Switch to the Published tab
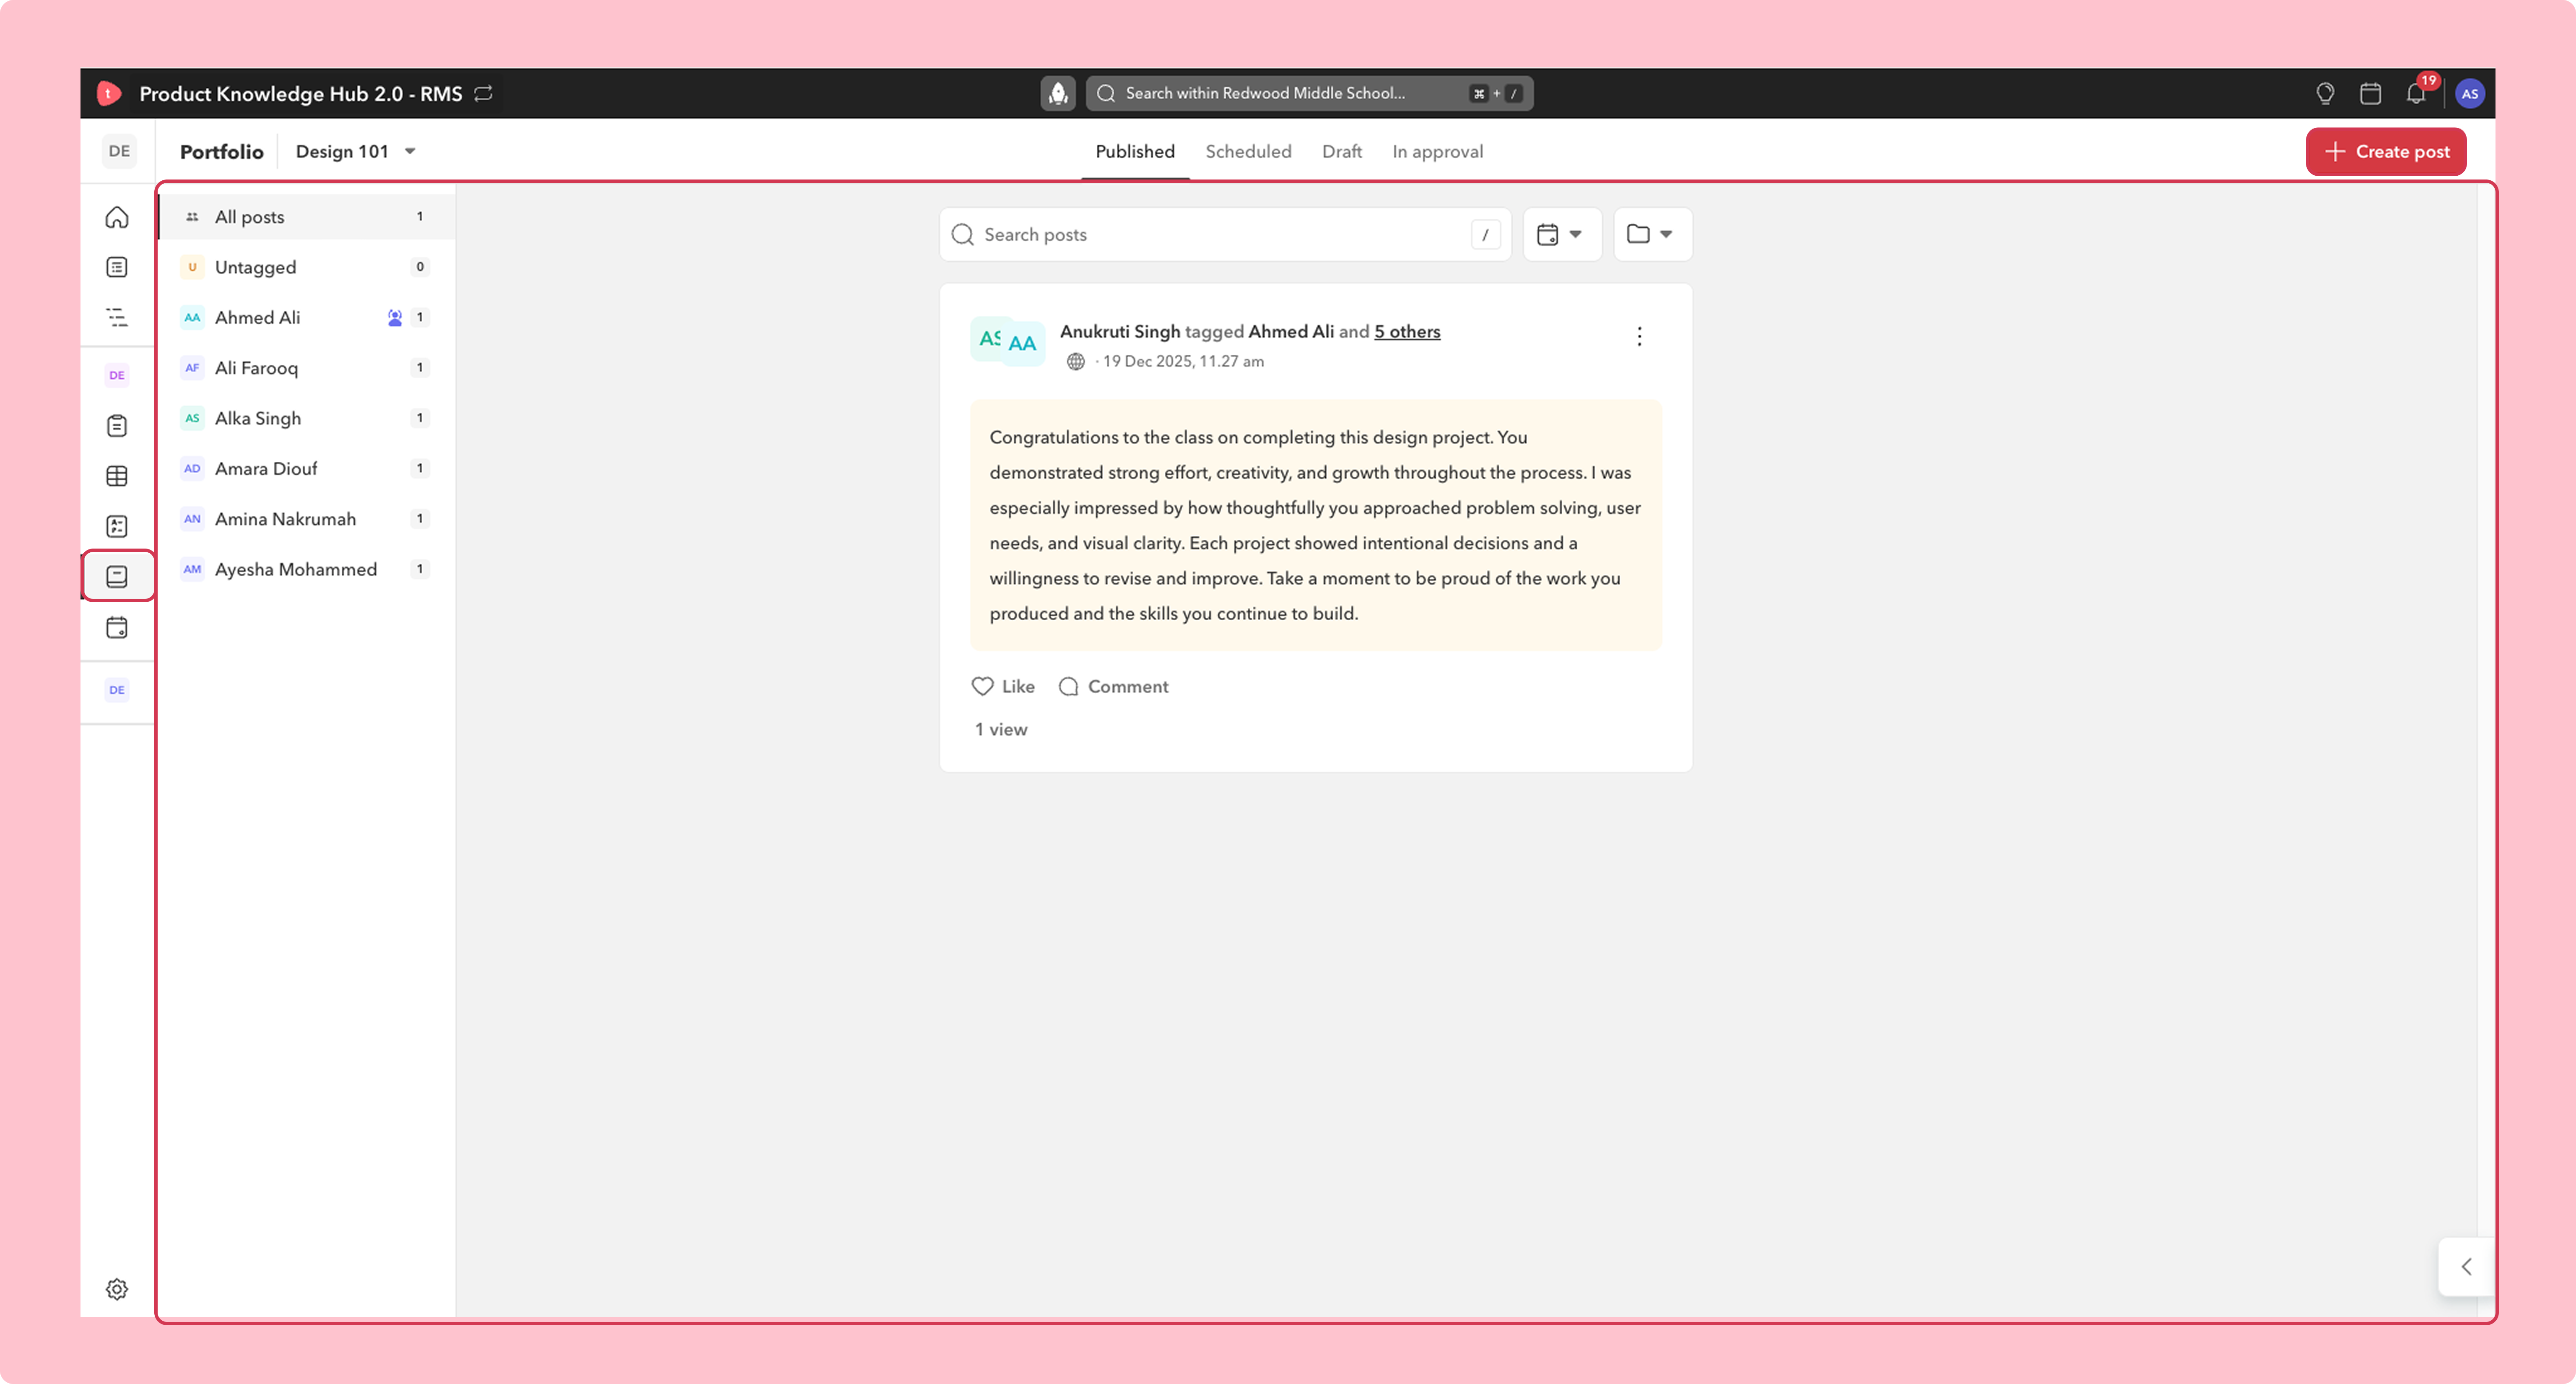Viewport: 2576px width, 1384px height. (x=1135, y=151)
